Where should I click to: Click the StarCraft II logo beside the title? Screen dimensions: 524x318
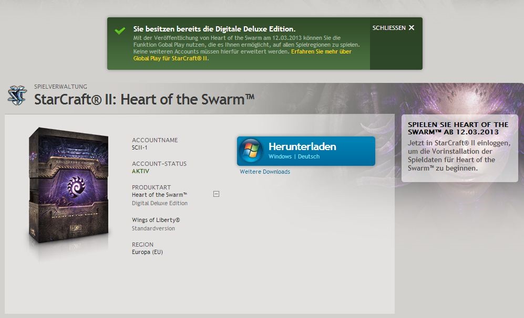(17, 96)
